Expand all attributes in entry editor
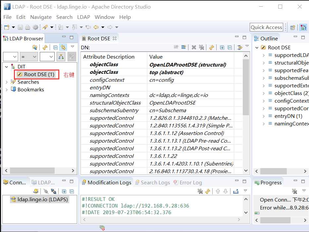 222,47
